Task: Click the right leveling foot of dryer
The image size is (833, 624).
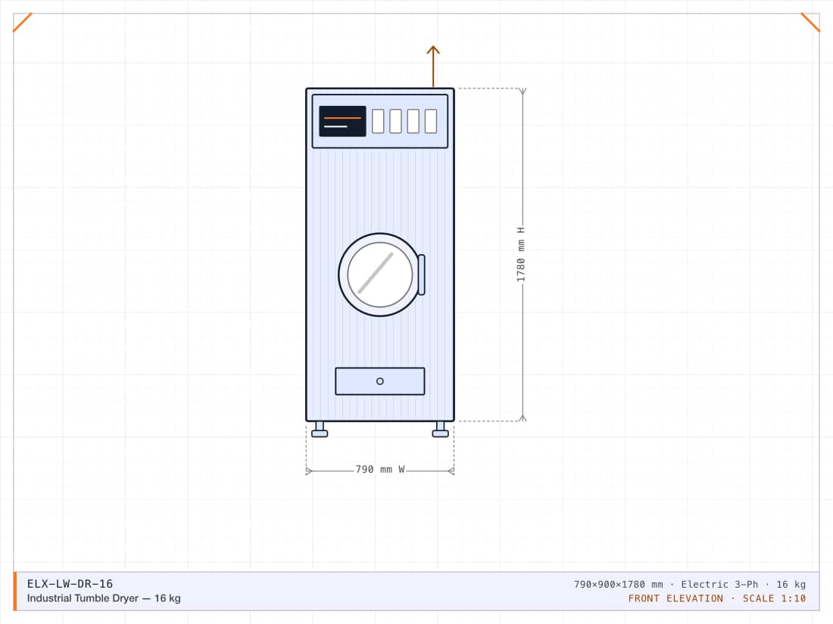Action: pos(441,430)
